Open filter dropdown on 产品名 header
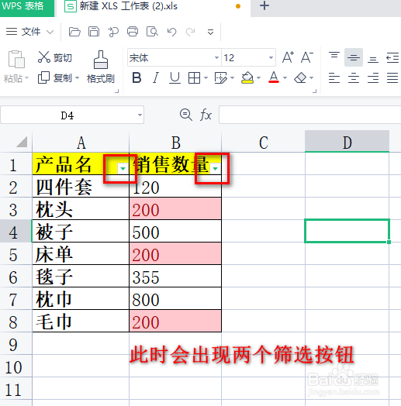The image size is (401, 406). point(123,169)
